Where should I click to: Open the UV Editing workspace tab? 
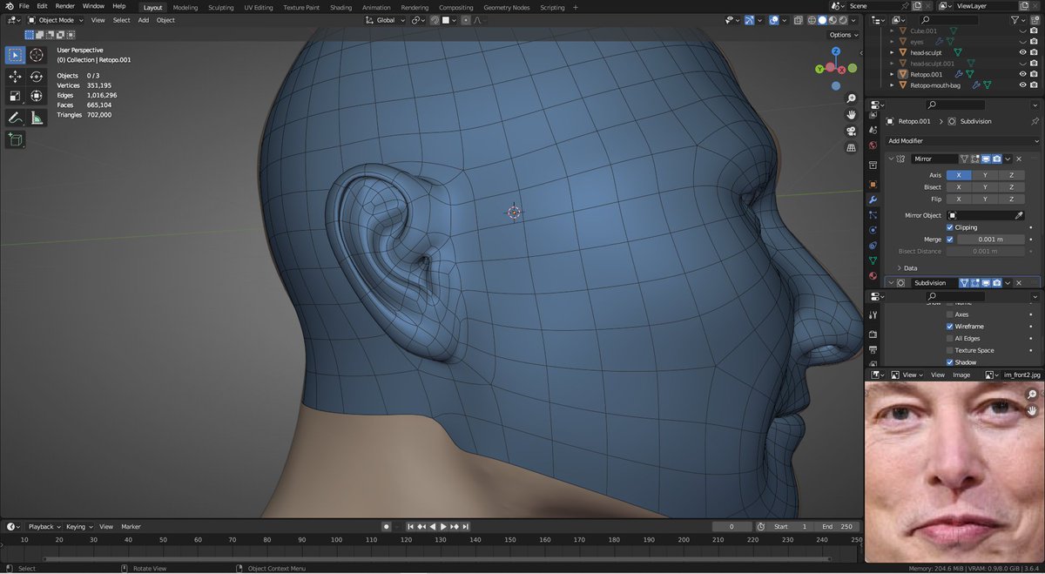257,8
